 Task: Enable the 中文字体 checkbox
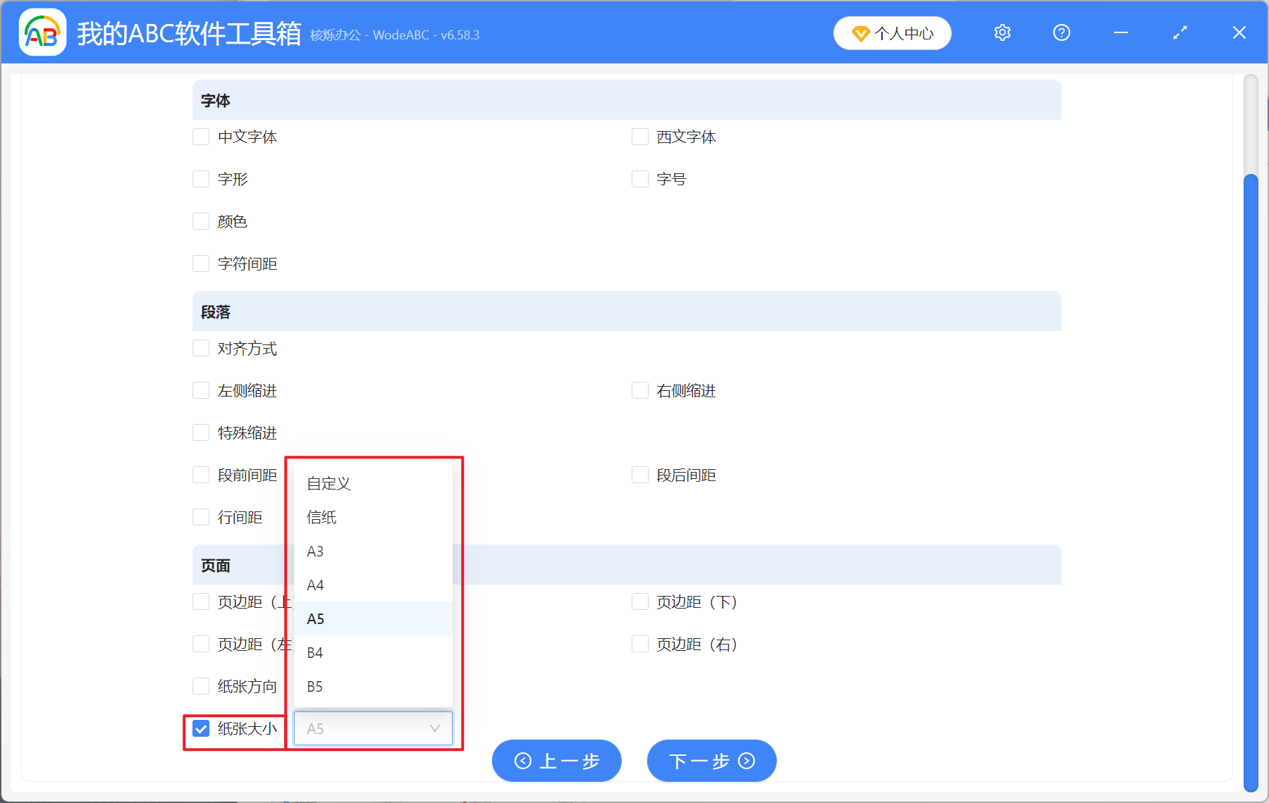(200, 137)
